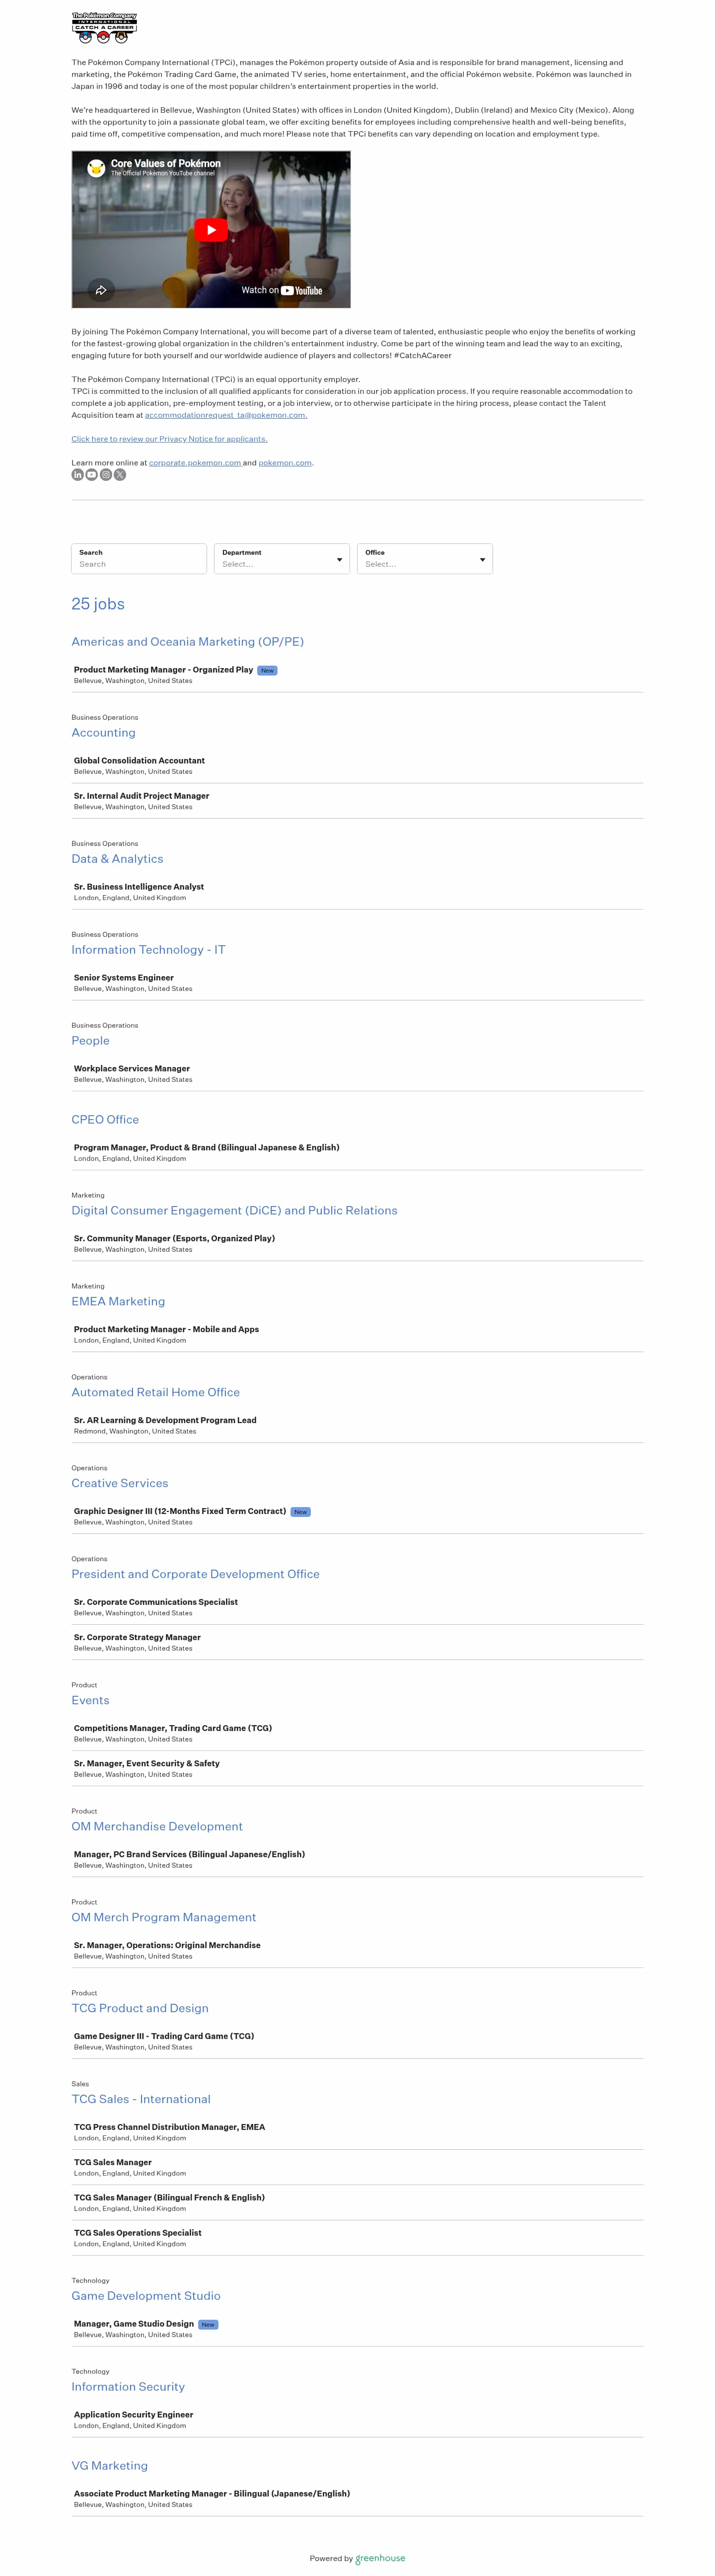Visit the corporate.pokemon.com link
Screen dimensions: 715x2576
[x=195, y=463]
